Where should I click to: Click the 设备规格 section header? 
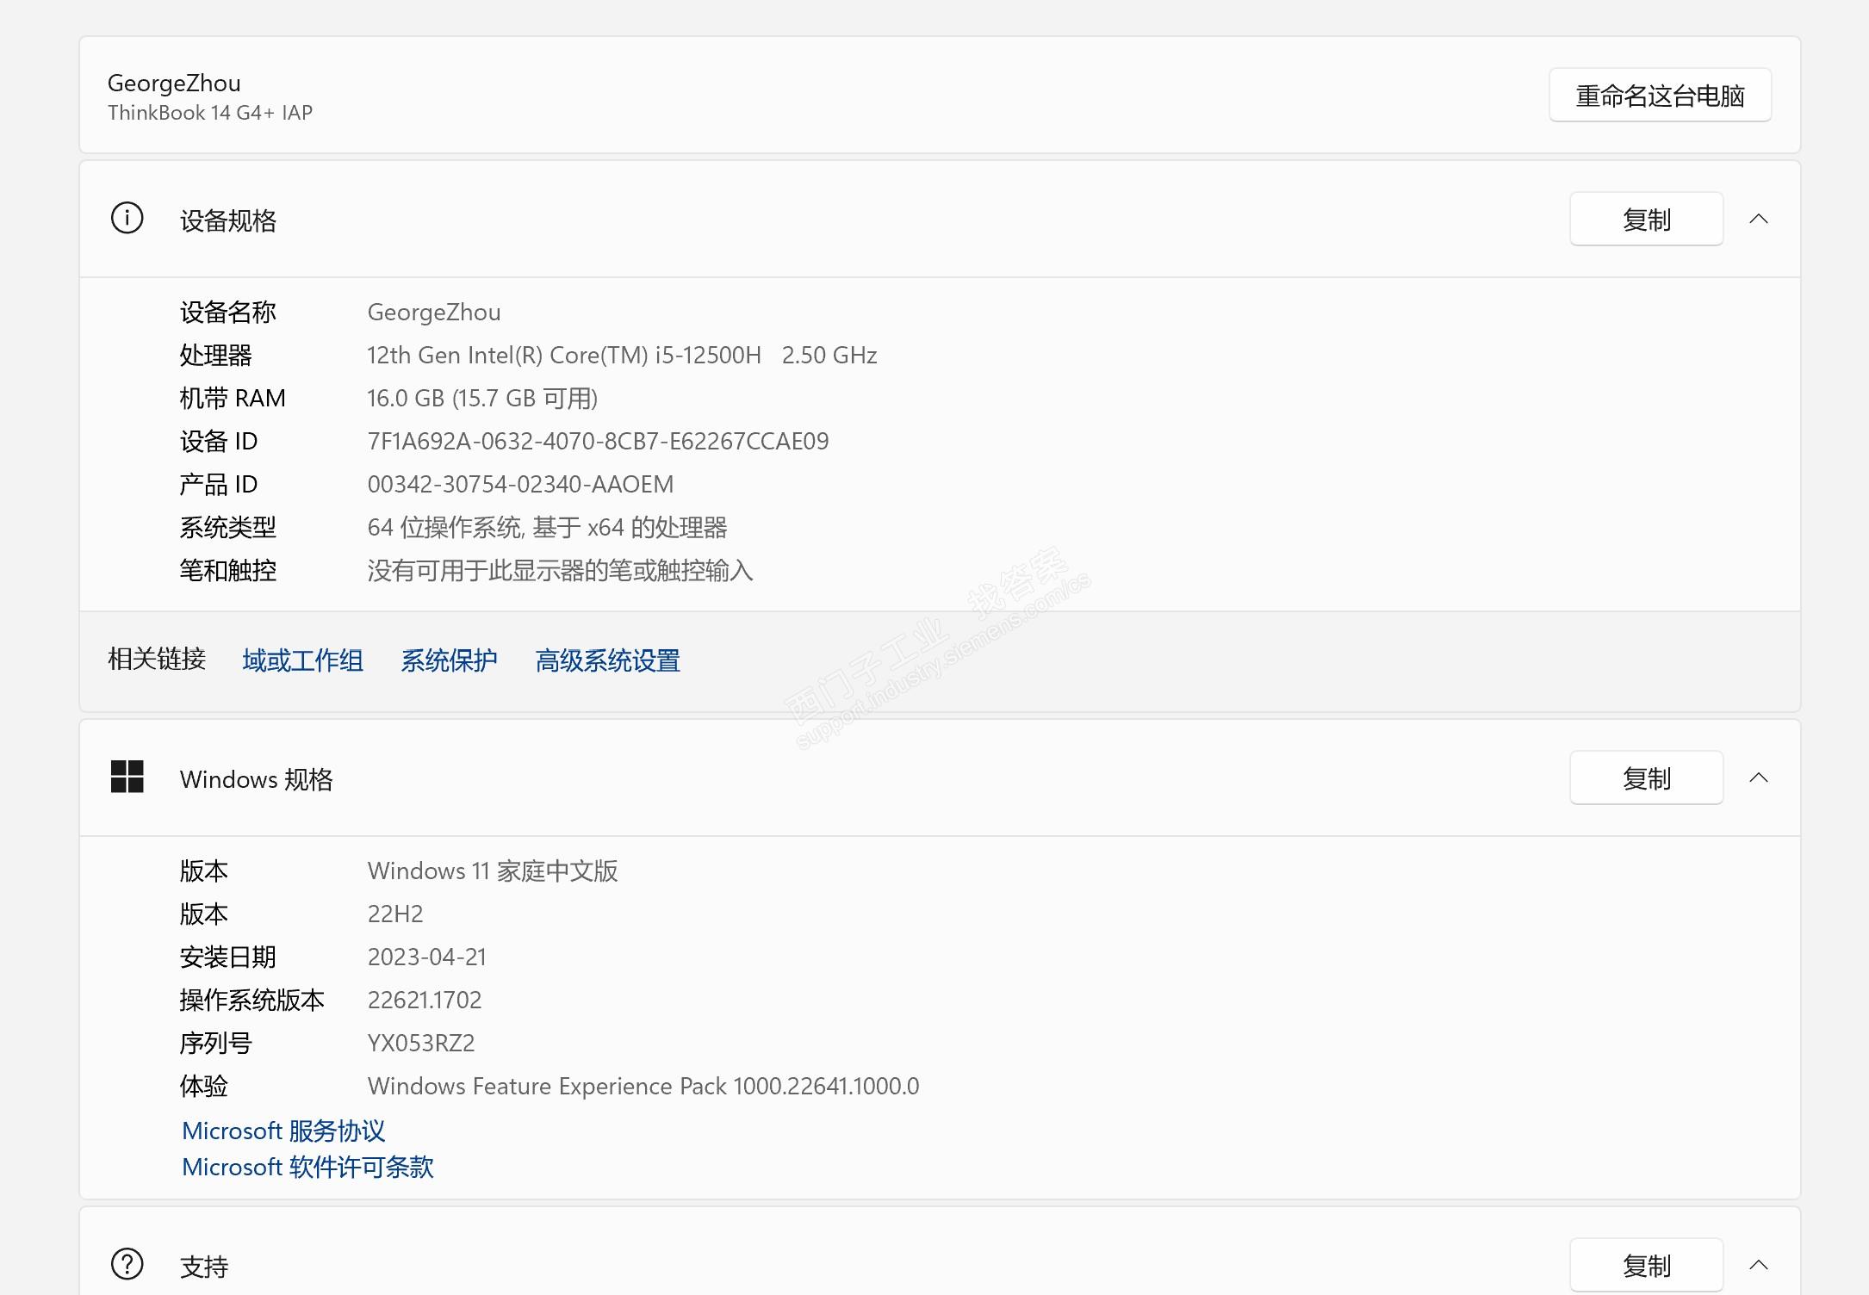228,220
